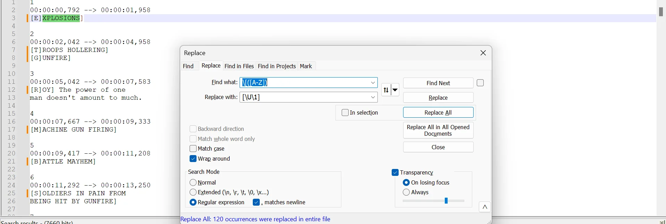This screenshot has width=666, height=224.
Task: Disable the Wrap around checkbox
Action: 193,159
